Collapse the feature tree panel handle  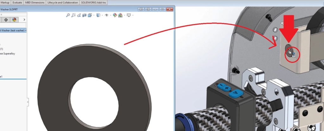click(x=28, y=102)
